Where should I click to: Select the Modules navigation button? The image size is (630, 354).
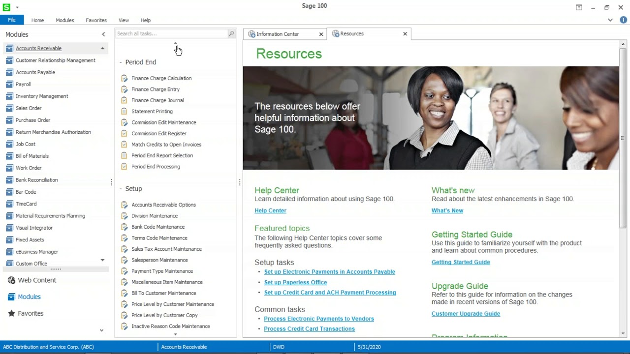pyautogui.click(x=29, y=297)
